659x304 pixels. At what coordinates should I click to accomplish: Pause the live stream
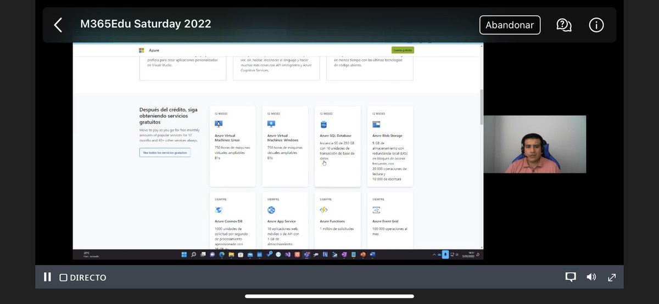pyautogui.click(x=47, y=277)
